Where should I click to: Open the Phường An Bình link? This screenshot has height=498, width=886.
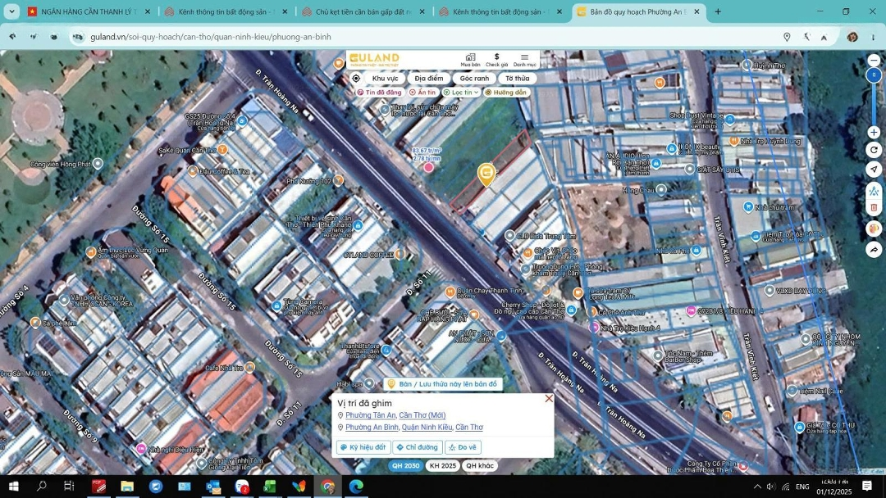(372, 428)
